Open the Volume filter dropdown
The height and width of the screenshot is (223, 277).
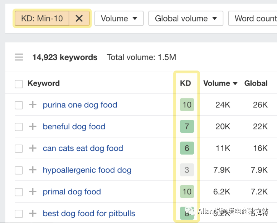pyautogui.click(x=119, y=18)
